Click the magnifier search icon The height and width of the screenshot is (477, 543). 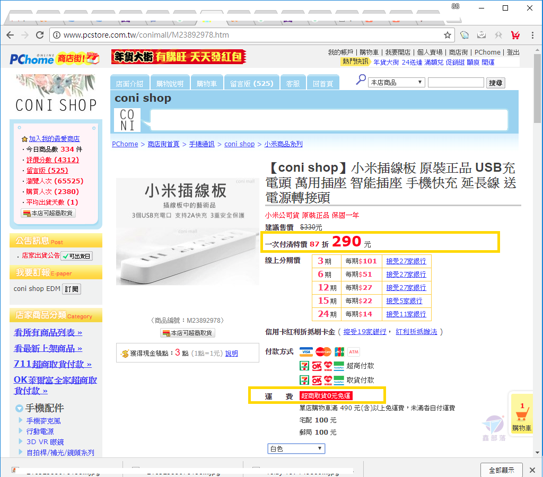click(361, 80)
